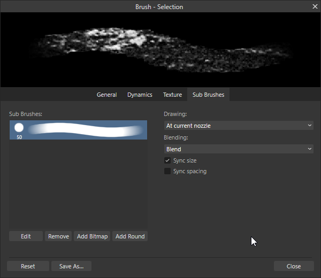Close the Brush - Selection dialog via Close button
Screen dimensions: 321x278
294,266
